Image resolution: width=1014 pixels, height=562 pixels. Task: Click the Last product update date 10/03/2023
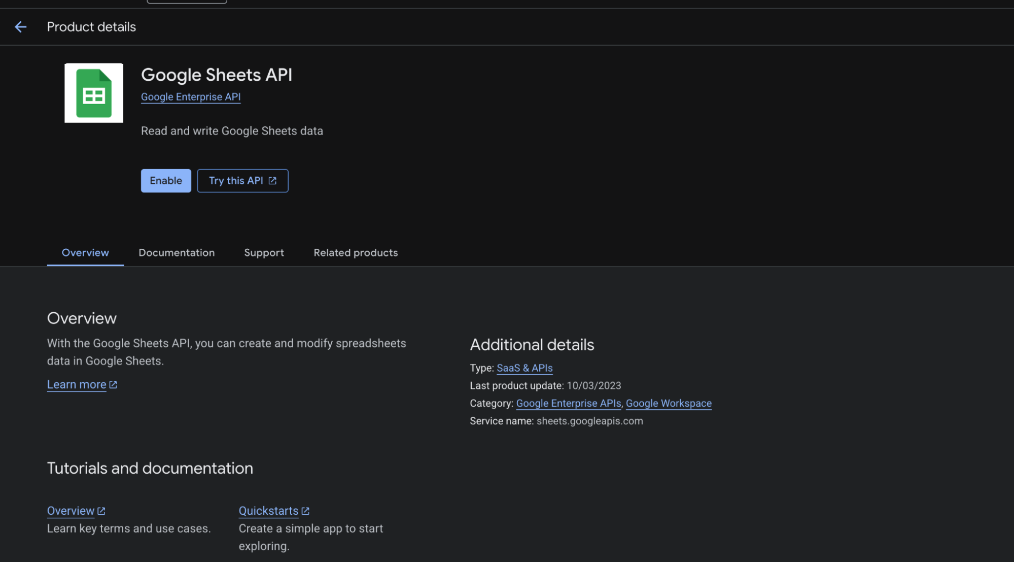593,386
